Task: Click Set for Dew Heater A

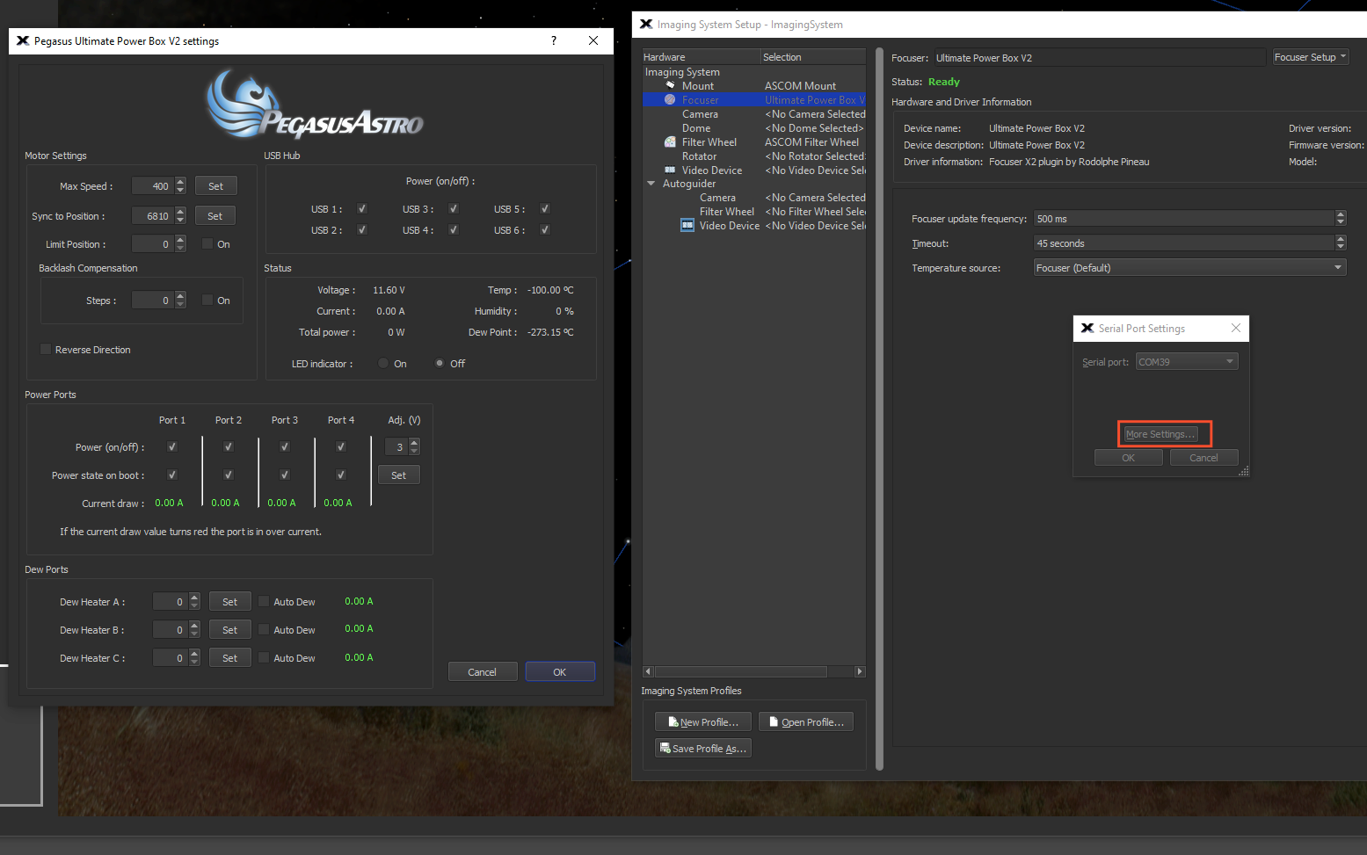Action: coord(229,601)
